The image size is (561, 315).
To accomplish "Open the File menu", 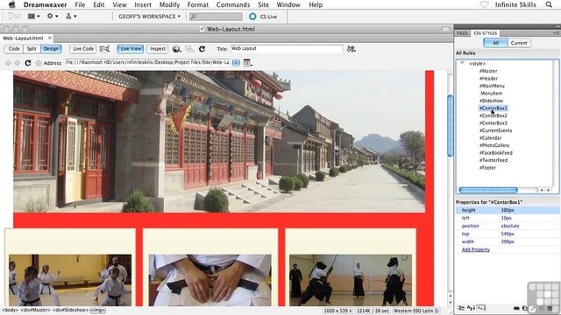I will pyautogui.click(x=80, y=4).
